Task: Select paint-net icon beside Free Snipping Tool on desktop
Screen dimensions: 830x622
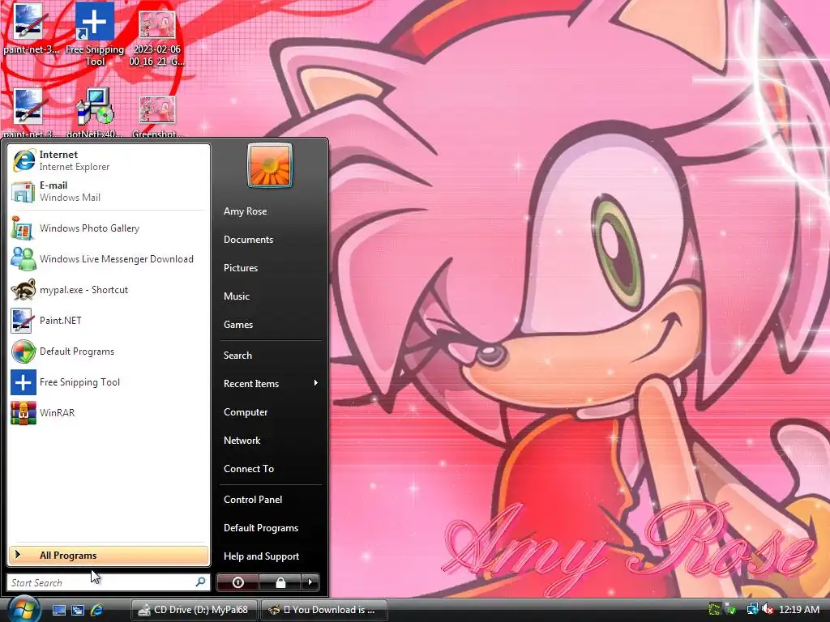Action: tap(30, 29)
